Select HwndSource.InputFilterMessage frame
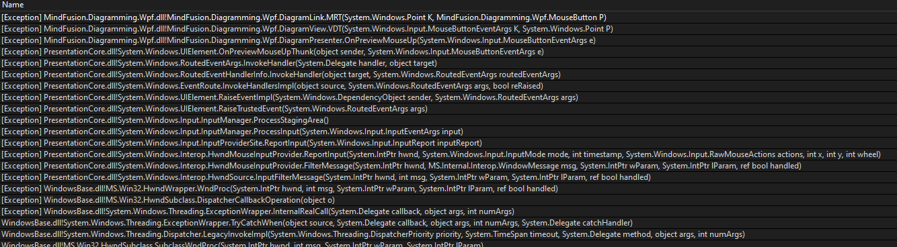This screenshot has width=897, height=247. pos(448,177)
